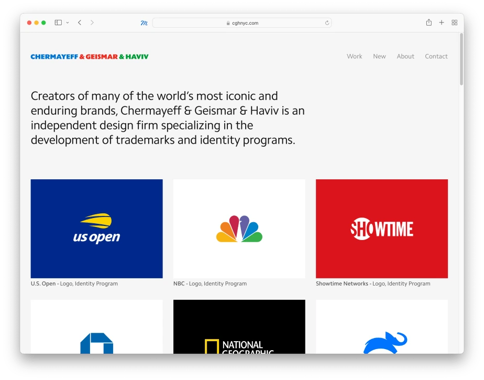This screenshot has width=484, height=380.
Task: Open the NBC peacock logo thumbnail
Action: pyautogui.click(x=239, y=229)
